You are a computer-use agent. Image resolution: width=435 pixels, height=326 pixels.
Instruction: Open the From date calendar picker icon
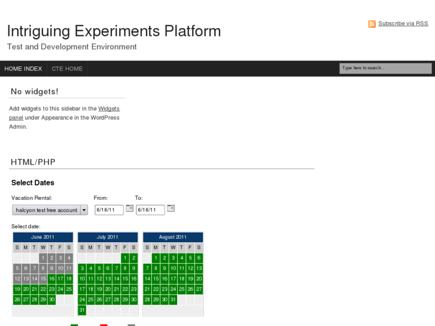click(129, 208)
